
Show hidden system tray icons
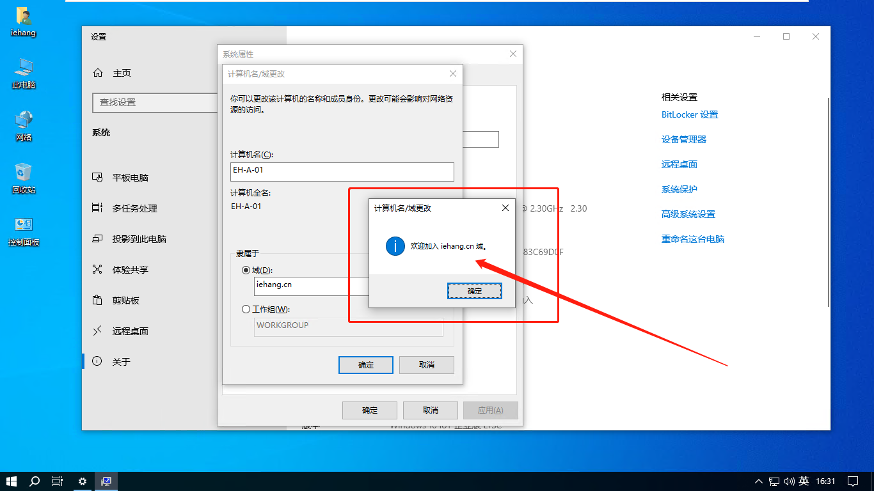point(758,481)
